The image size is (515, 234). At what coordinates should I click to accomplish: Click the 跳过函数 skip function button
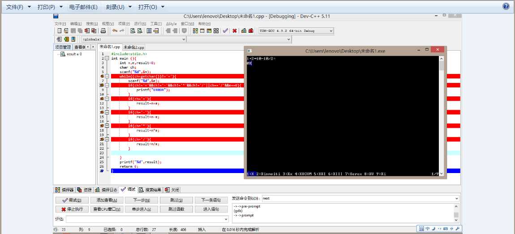[176, 209]
